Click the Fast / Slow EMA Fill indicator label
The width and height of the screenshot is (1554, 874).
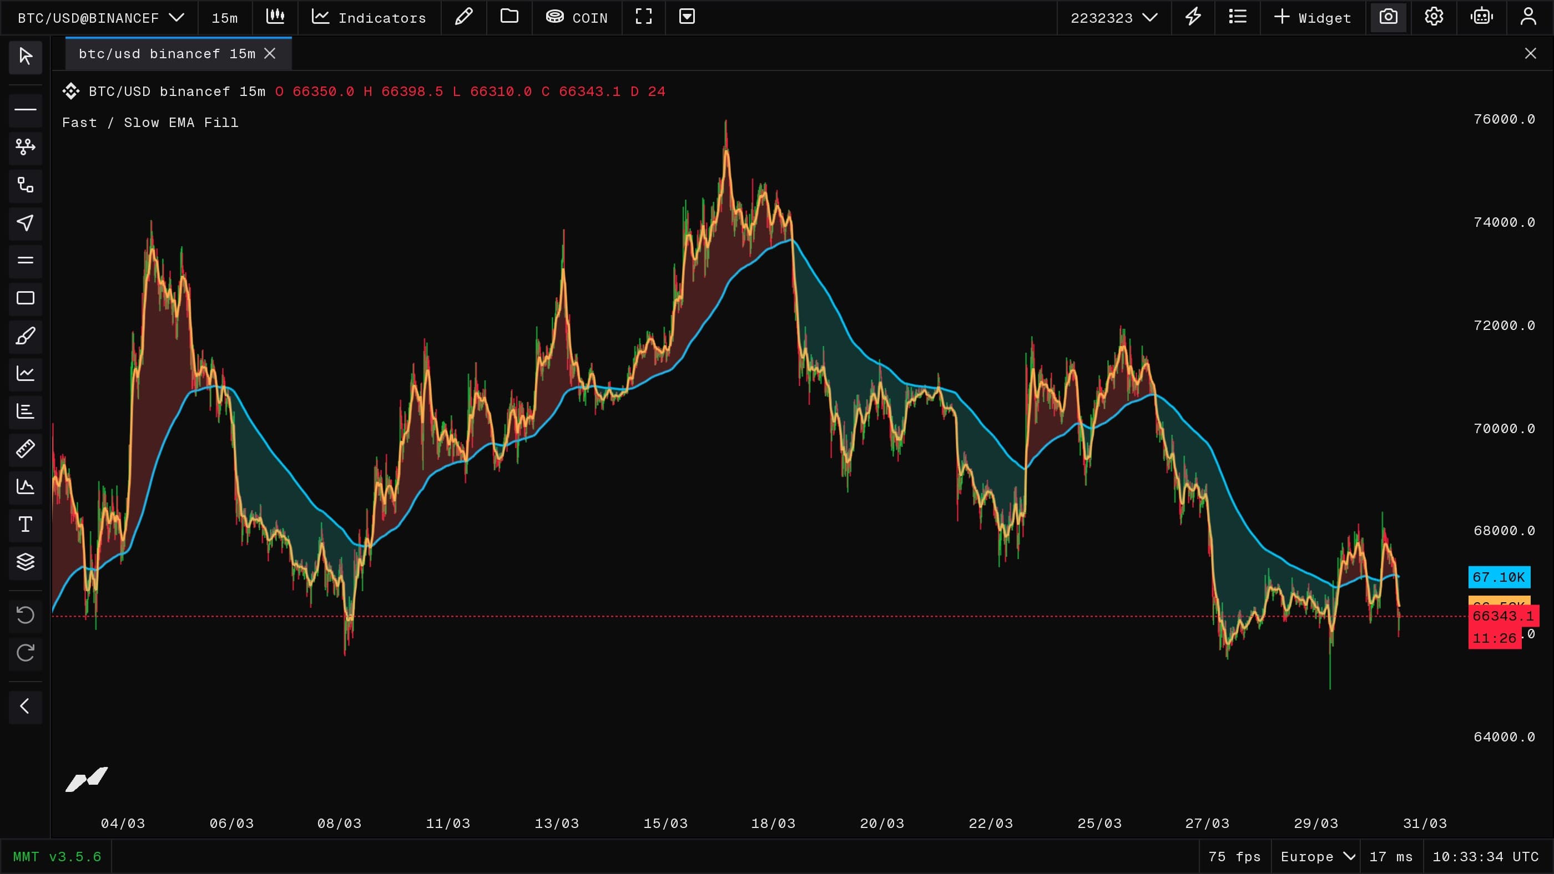click(x=150, y=123)
